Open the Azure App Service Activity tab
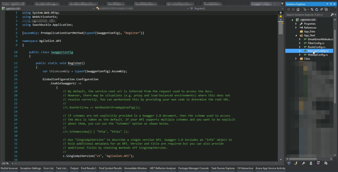Viewport: 338px width, 172px height. click(271, 168)
